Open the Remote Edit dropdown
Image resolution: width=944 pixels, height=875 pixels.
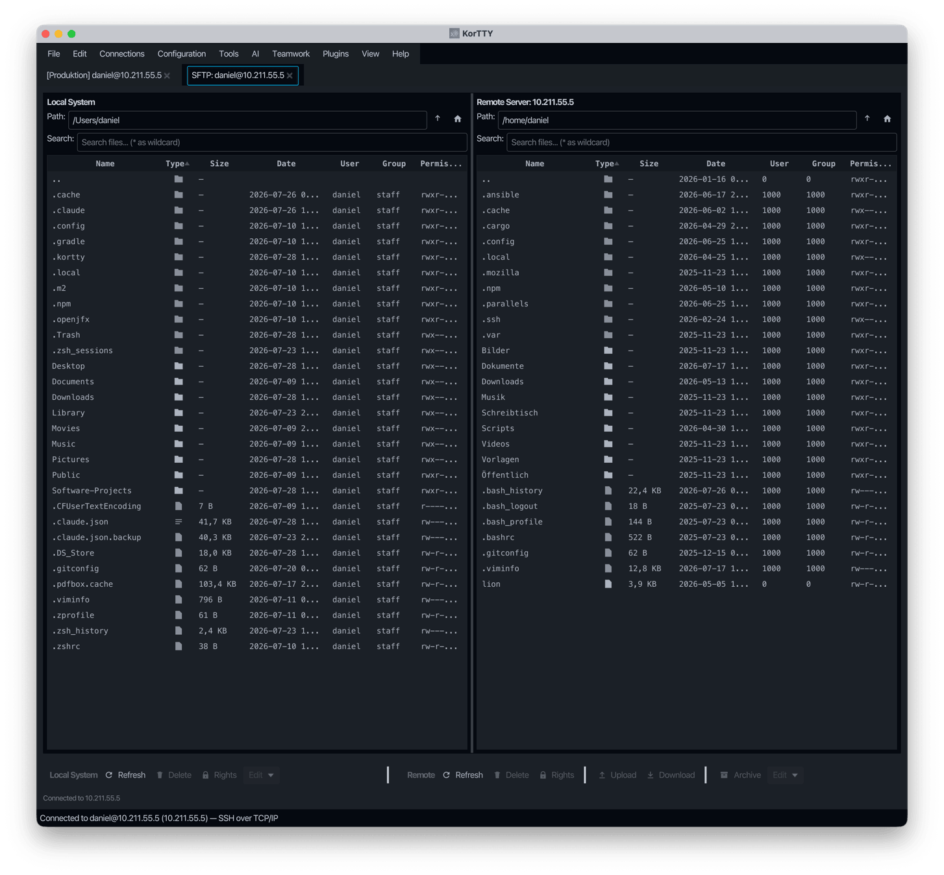click(786, 775)
